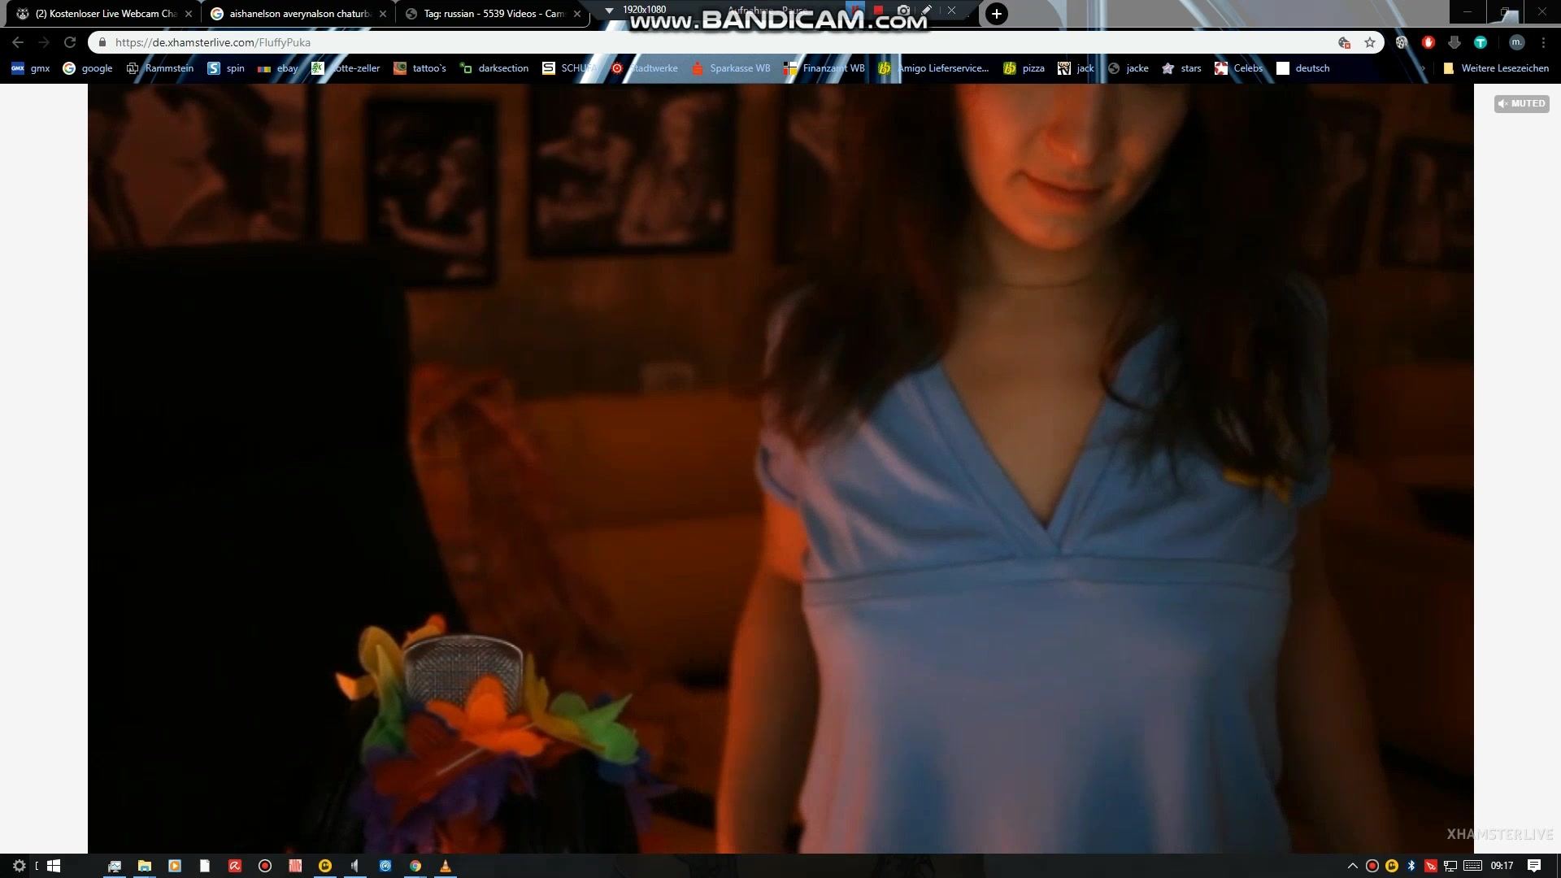
Task: Reload the current page
Action: [x=70, y=42]
